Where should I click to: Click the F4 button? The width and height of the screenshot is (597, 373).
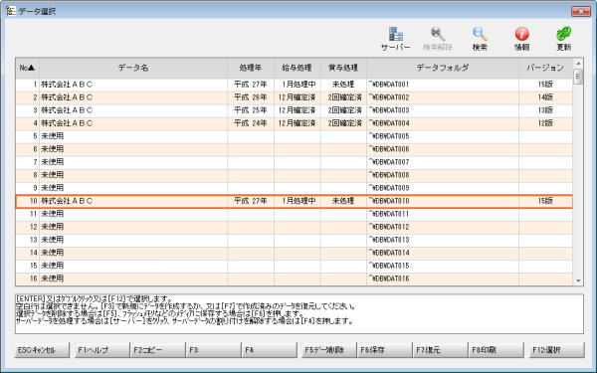pyautogui.click(x=270, y=350)
